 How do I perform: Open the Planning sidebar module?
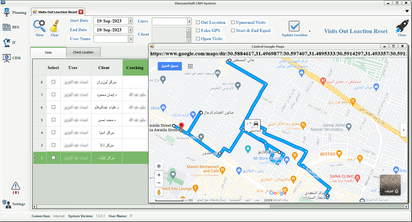[15, 13]
